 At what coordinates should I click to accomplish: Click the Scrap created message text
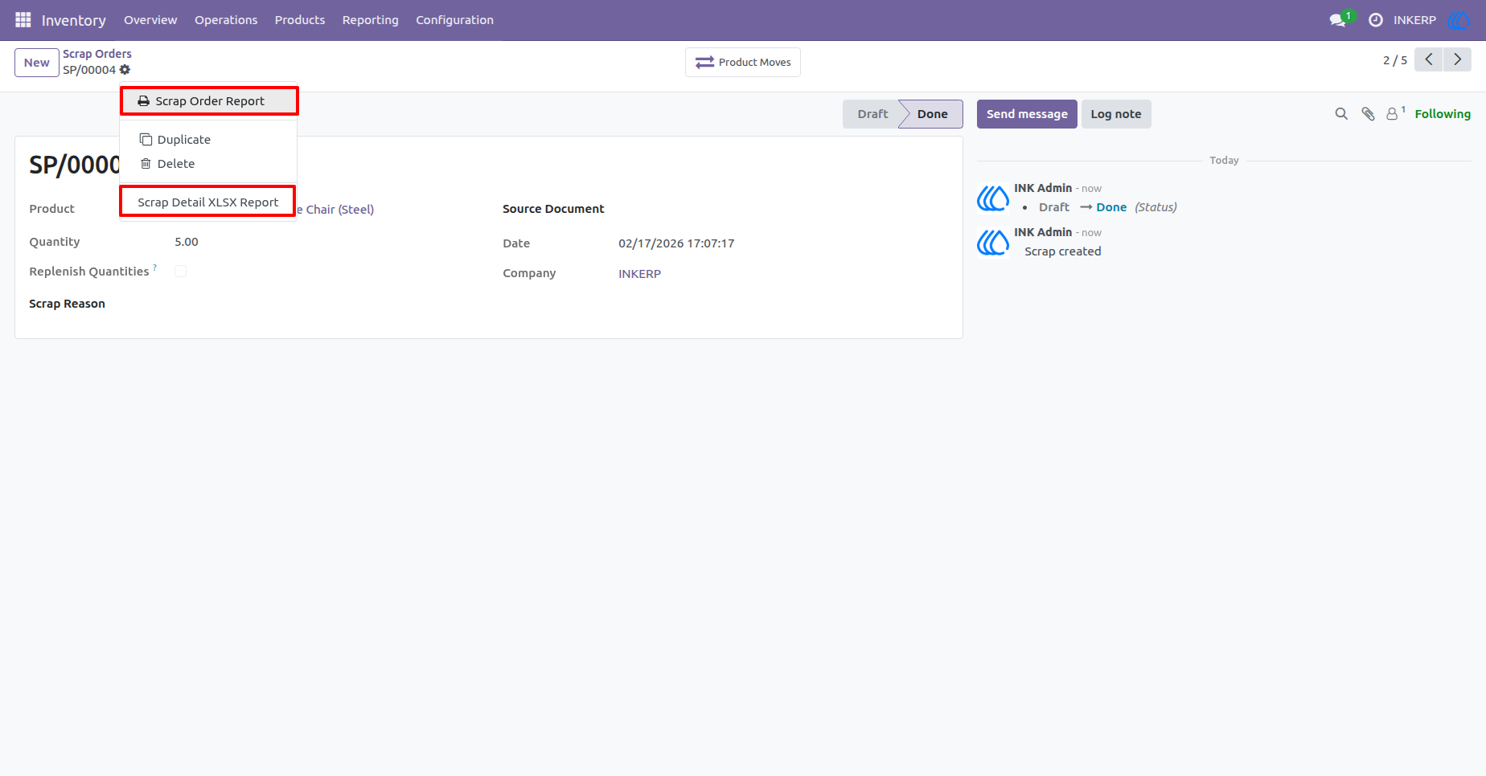[x=1062, y=251]
